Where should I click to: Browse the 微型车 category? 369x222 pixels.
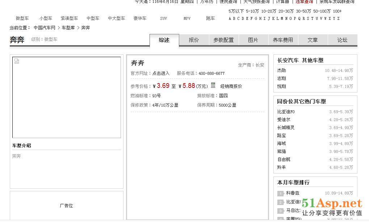click(x=22, y=18)
